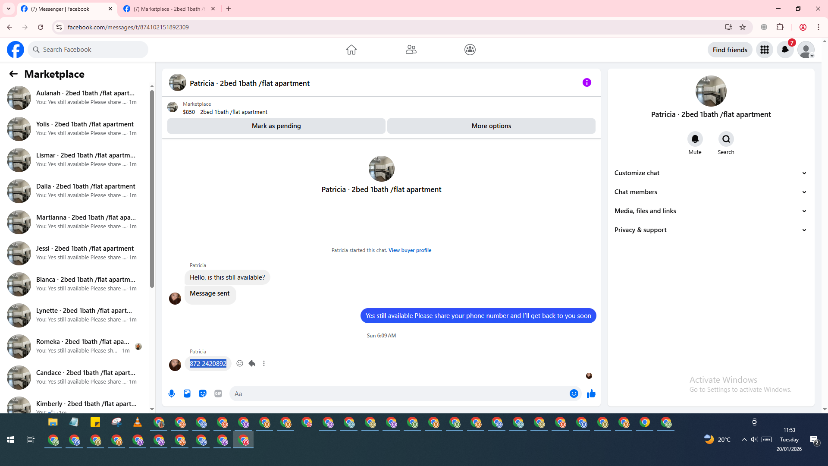Open File Explorer from taskbar
This screenshot has width=828, height=466.
53,422
